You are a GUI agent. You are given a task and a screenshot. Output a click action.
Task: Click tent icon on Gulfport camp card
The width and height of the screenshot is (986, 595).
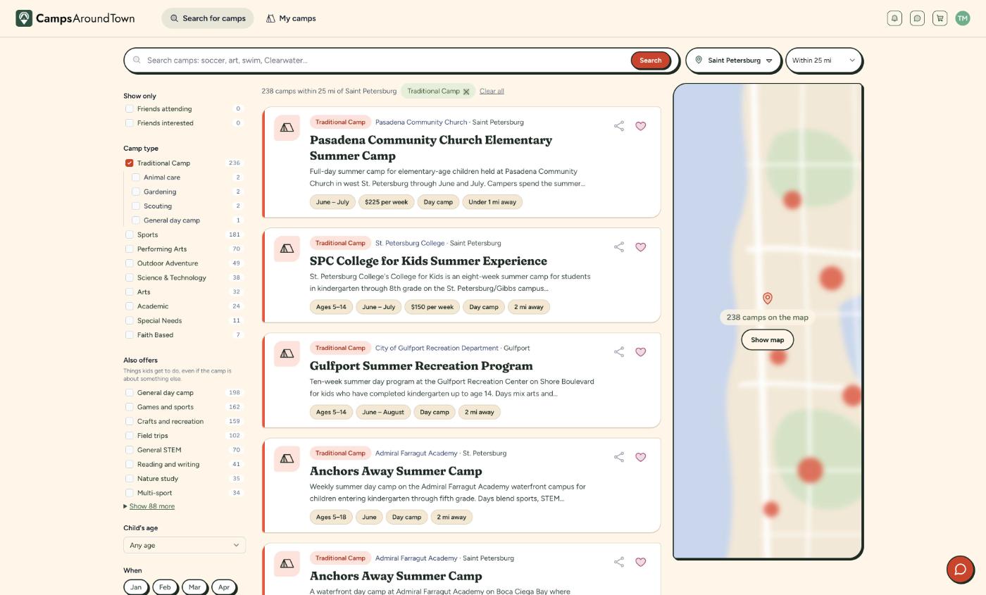click(287, 353)
